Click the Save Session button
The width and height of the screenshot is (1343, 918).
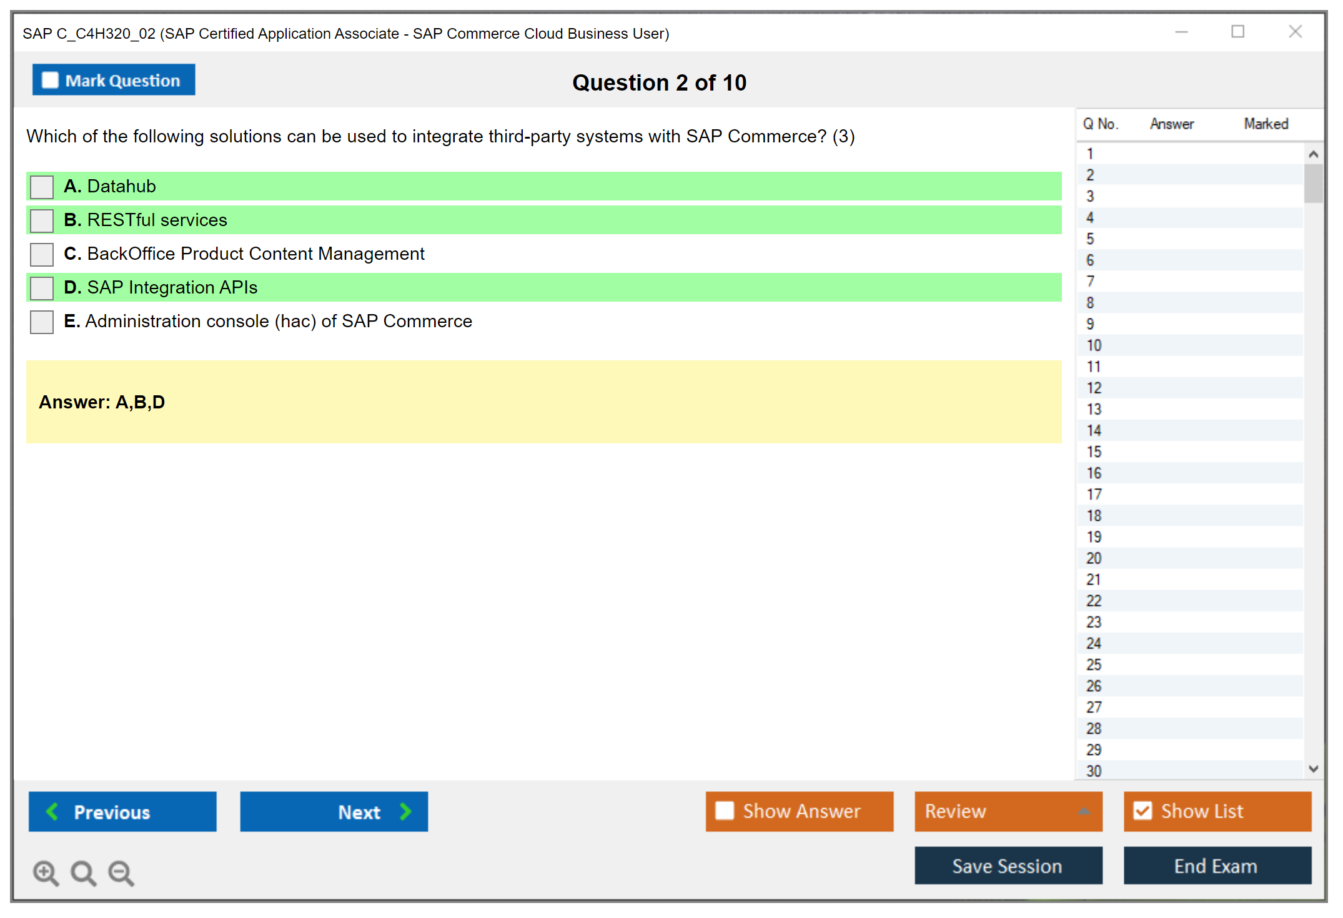[1008, 866]
